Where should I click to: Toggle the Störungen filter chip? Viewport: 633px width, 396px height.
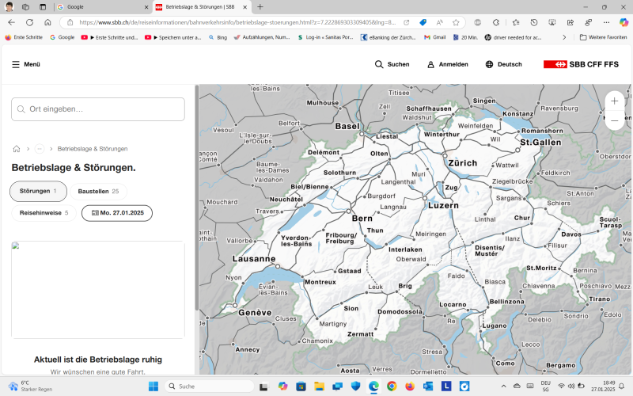(38, 191)
